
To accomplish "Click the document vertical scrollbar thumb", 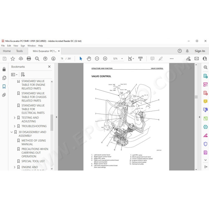I will pyautogui.click(x=196, y=97).
